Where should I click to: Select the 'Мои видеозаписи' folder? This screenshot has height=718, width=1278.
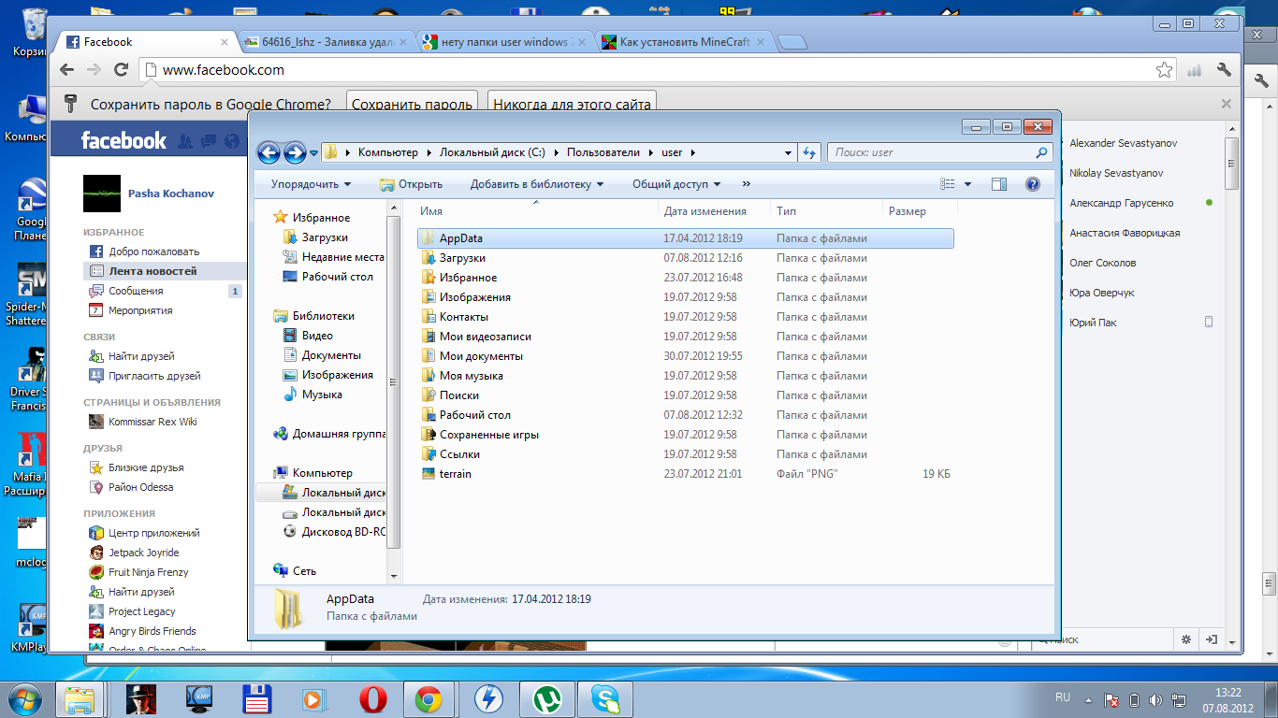pyautogui.click(x=685, y=337)
